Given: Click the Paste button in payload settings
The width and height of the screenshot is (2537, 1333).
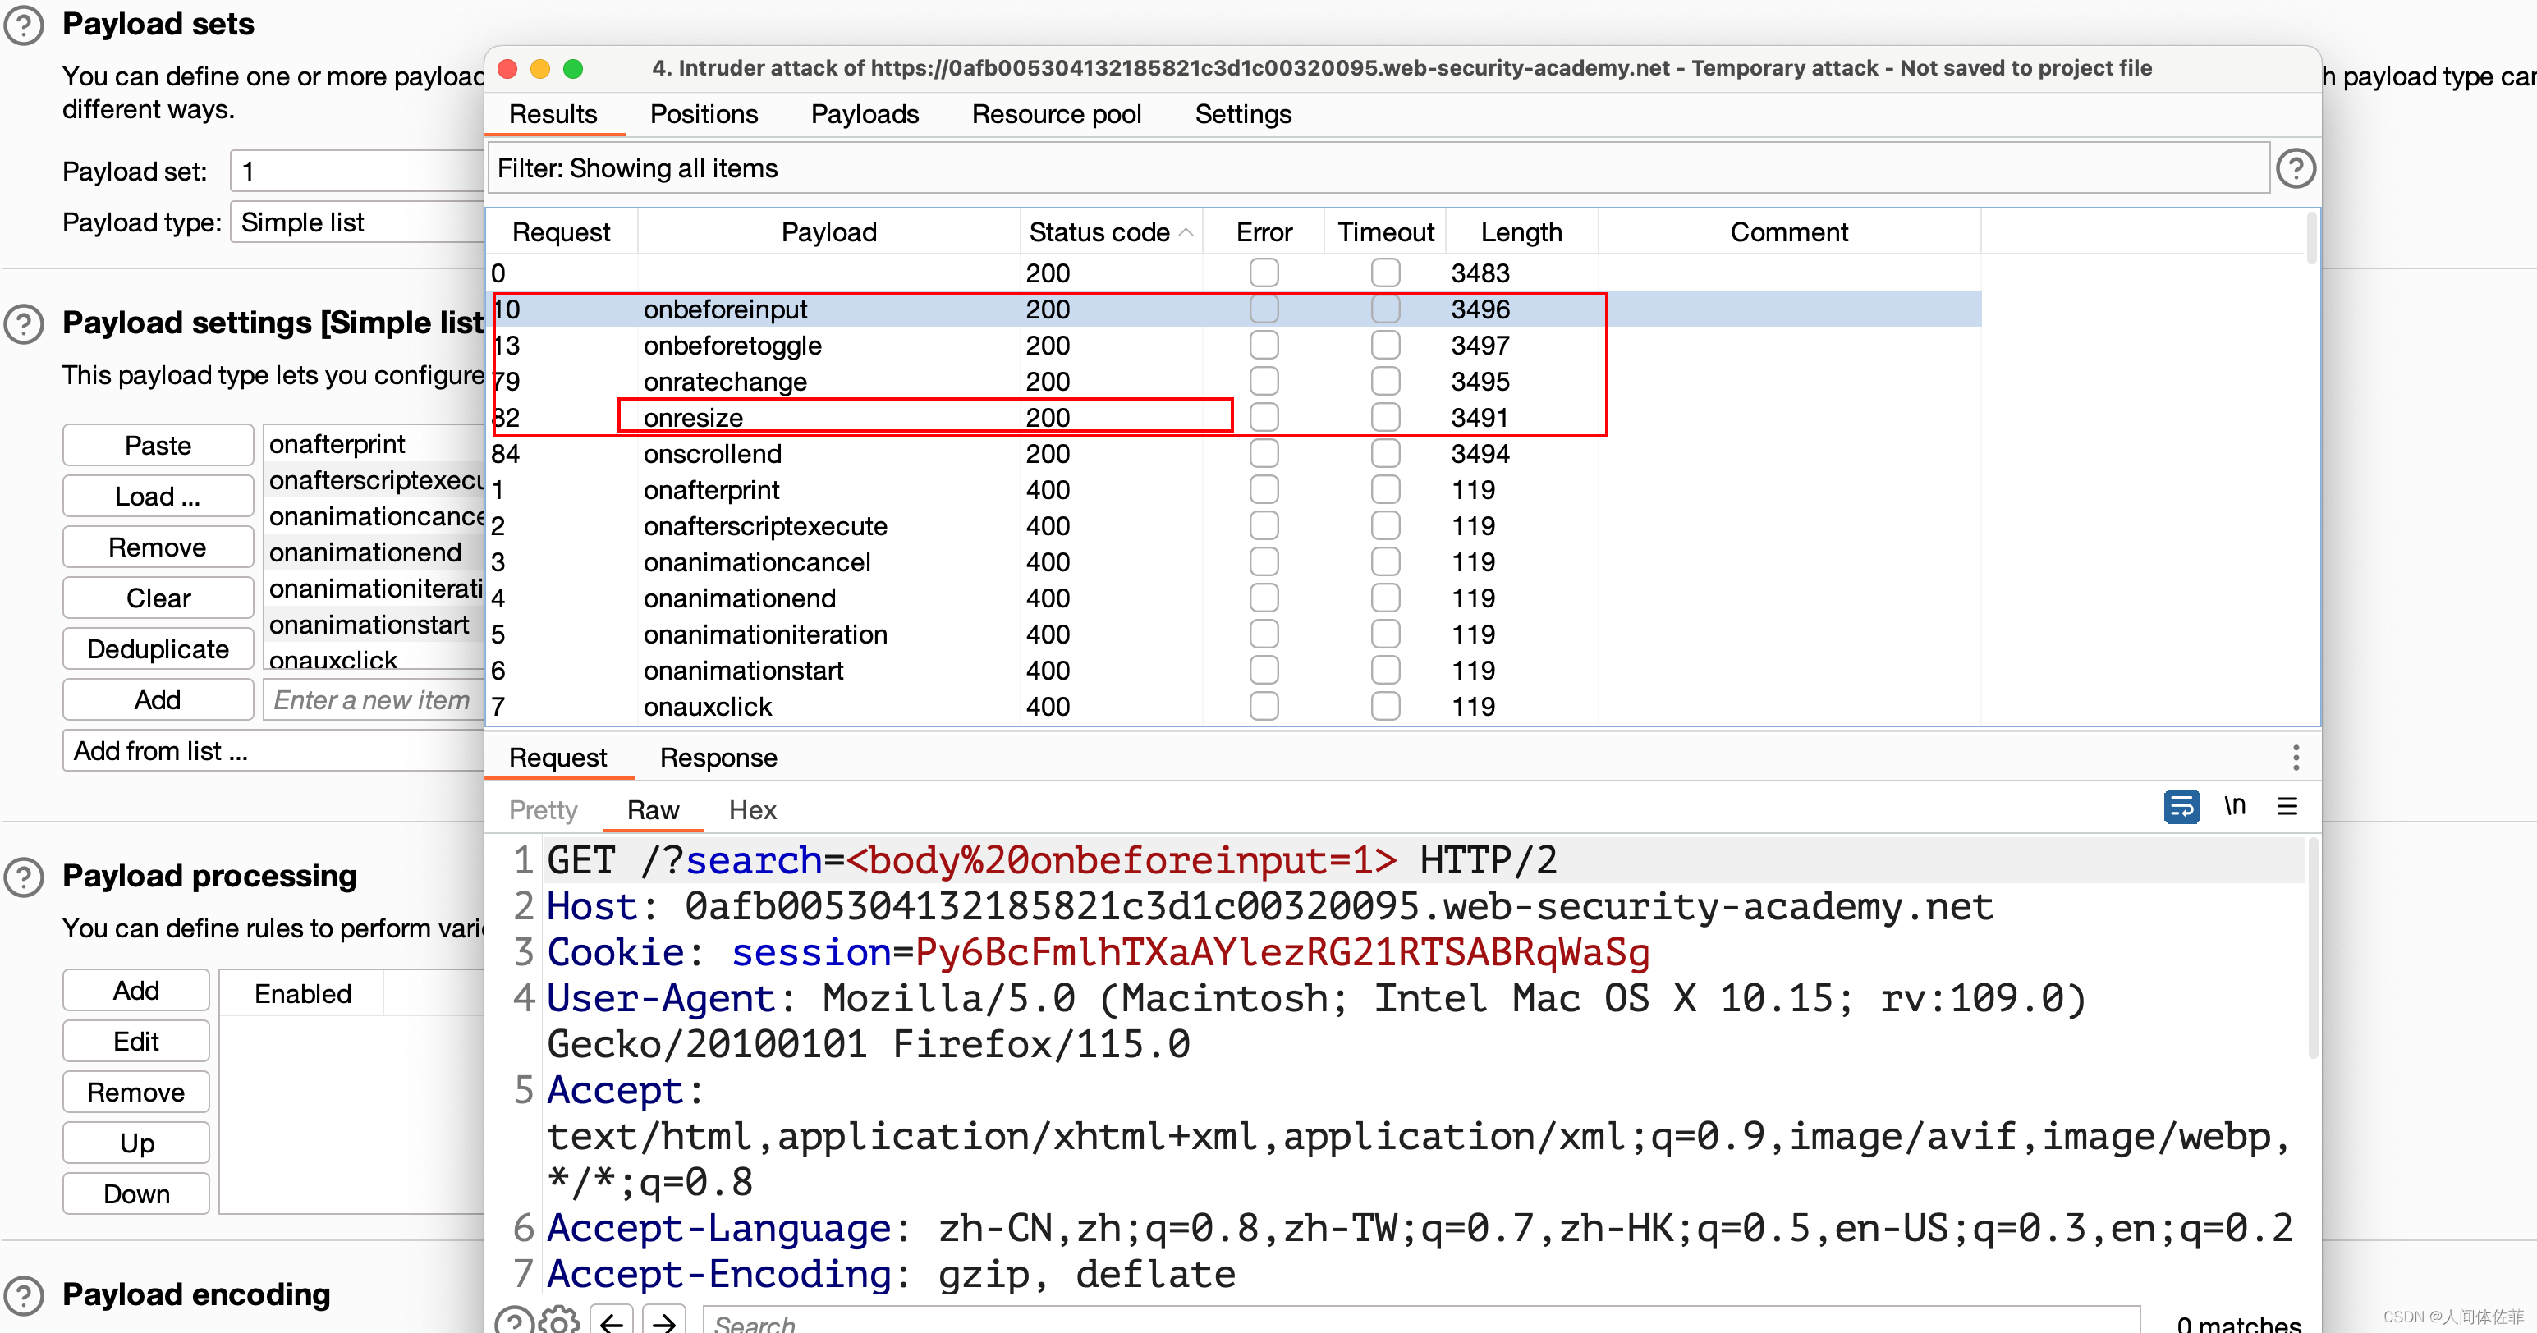Looking at the screenshot, I should 158,445.
